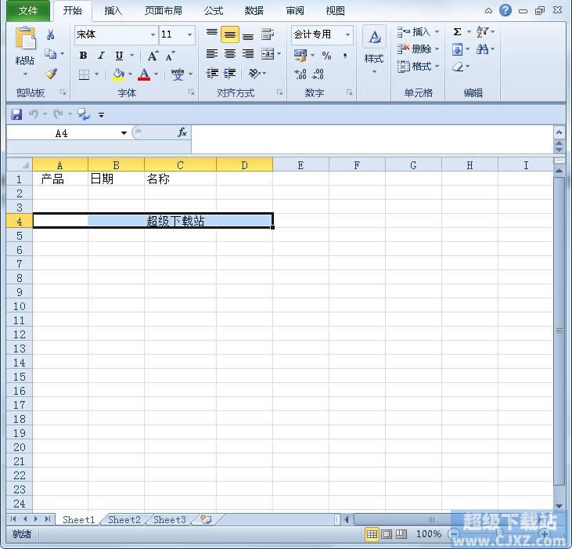Click the Find binoculars icon
This screenshot has width=572, height=549.
point(482,49)
